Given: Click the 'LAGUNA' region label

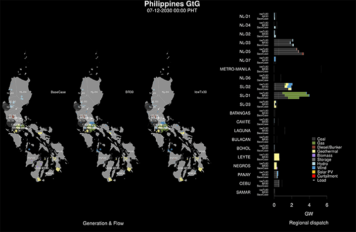Looking at the screenshot, I should pos(242,131).
